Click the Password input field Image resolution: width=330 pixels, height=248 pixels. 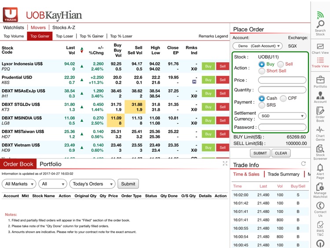coord(282,127)
